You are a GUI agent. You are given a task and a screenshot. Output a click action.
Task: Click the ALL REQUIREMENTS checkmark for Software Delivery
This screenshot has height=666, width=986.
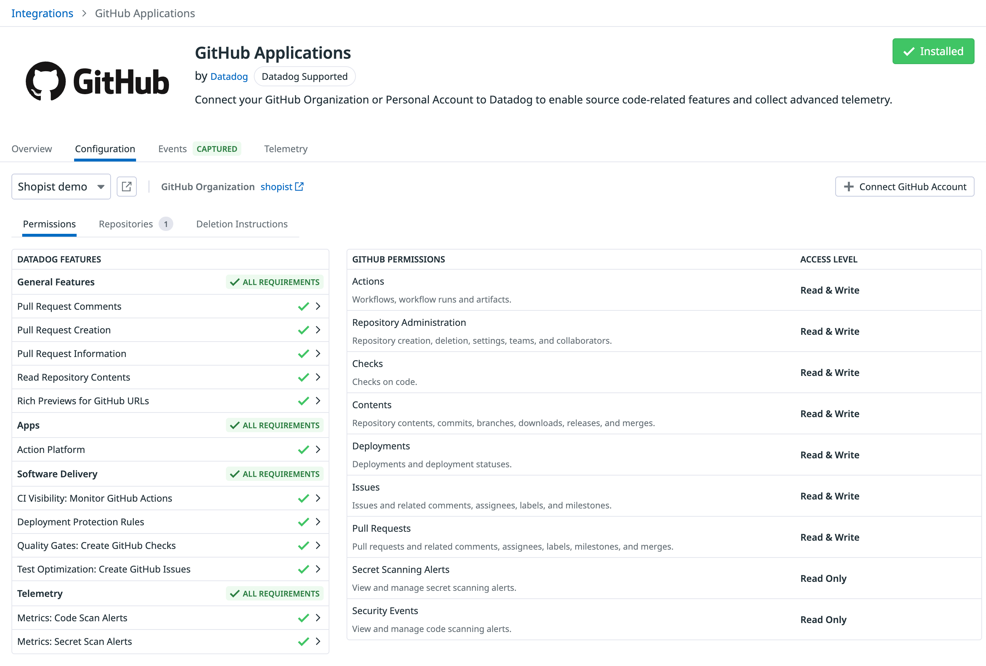235,474
